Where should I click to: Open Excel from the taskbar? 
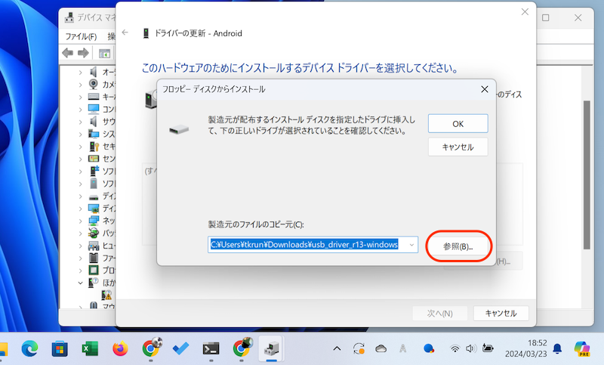pos(91,348)
